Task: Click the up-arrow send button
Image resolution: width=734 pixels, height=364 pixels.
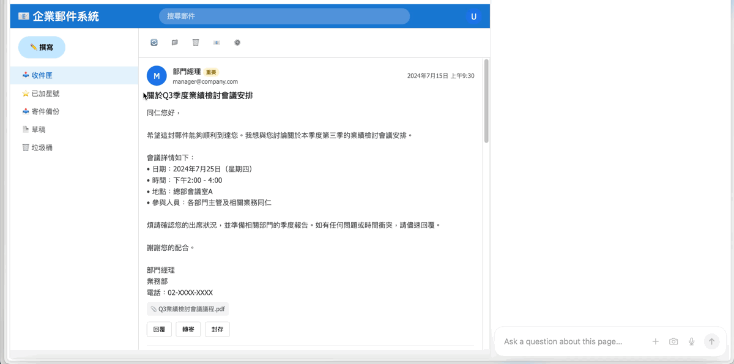Action: click(711, 341)
